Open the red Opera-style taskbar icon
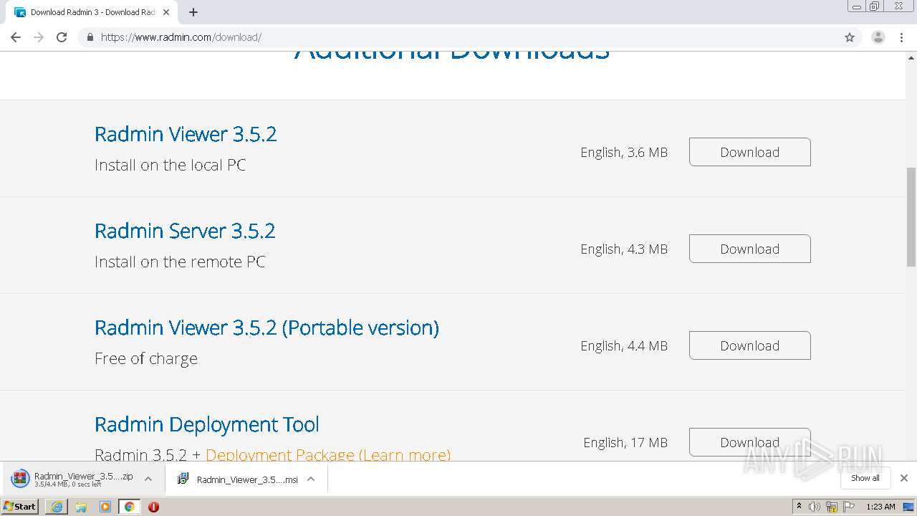Screen dimensions: 917x516 (x=153, y=507)
